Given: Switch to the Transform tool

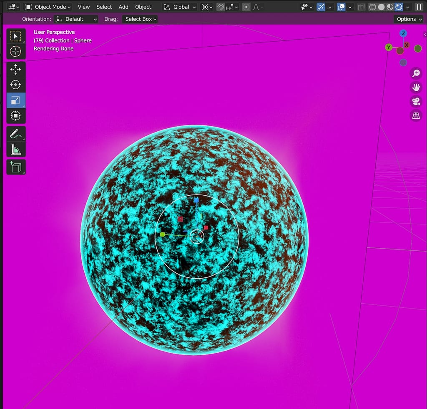Looking at the screenshot, I should [15, 115].
